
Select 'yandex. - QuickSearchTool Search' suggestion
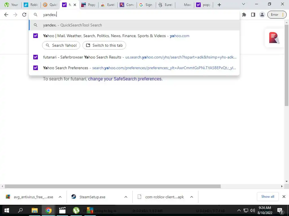(134, 25)
